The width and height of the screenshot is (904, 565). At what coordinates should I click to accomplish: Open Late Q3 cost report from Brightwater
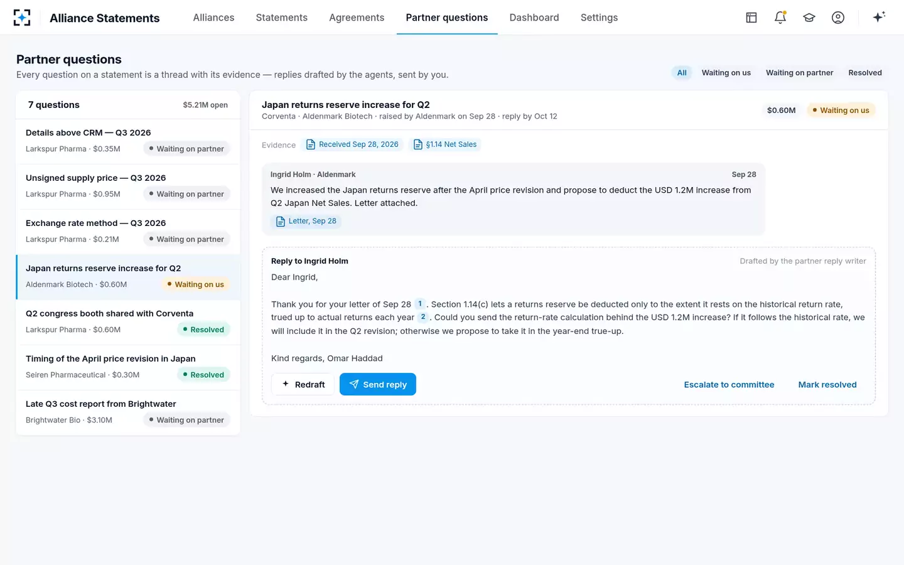click(128, 412)
